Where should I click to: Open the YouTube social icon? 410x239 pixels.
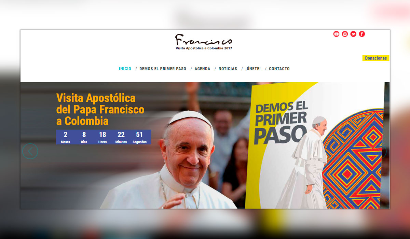[x=336, y=34]
